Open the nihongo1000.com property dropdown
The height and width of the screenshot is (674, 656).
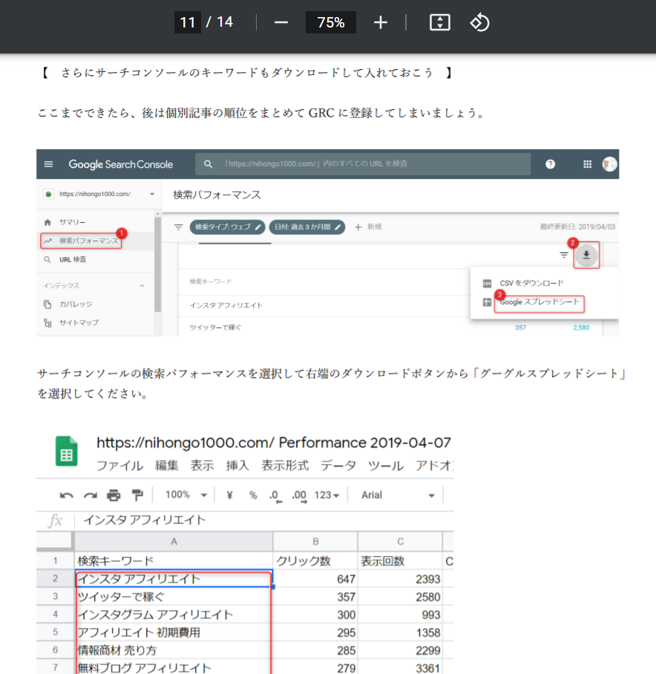(151, 194)
